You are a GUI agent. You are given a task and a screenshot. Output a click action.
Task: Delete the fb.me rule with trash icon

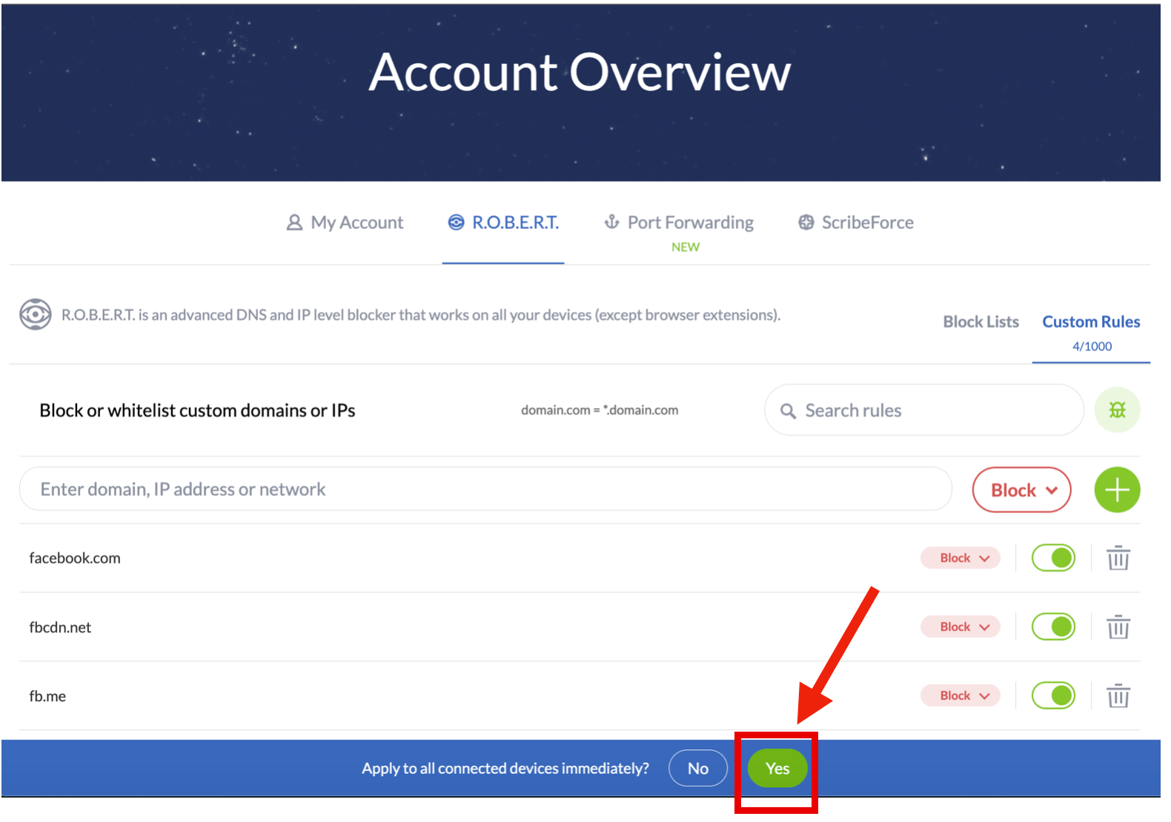click(x=1118, y=696)
